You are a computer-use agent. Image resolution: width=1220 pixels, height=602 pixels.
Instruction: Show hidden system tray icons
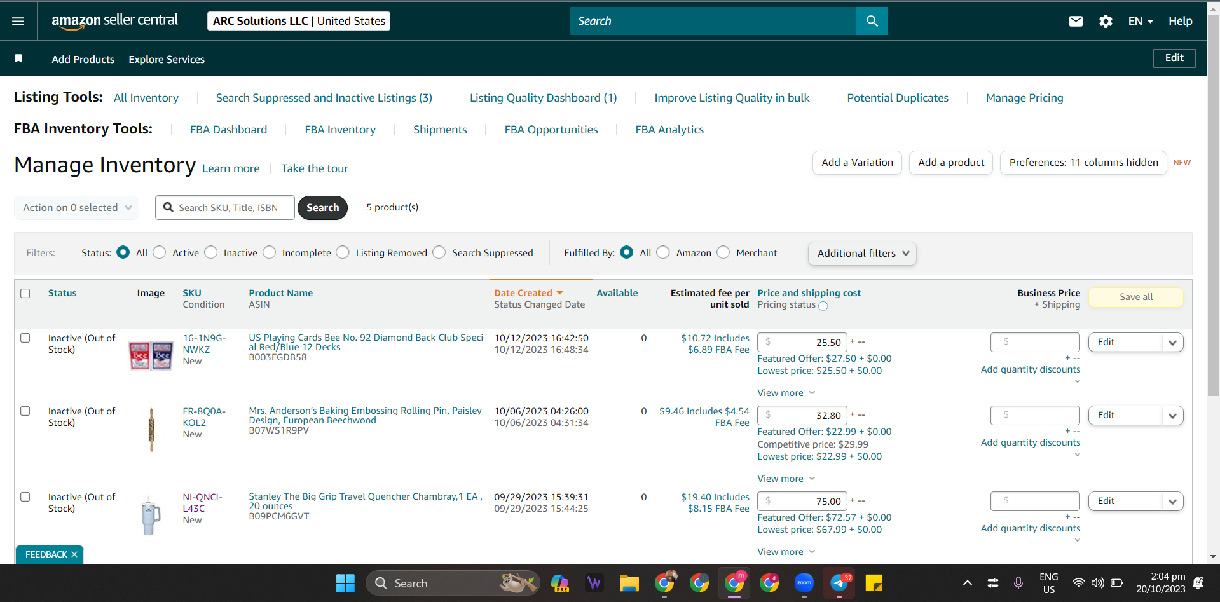pos(967,583)
